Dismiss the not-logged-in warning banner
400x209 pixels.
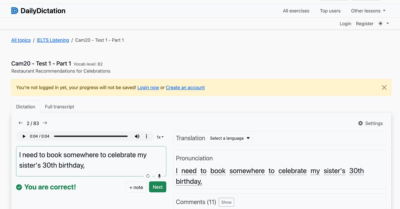(x=384, y=88)
